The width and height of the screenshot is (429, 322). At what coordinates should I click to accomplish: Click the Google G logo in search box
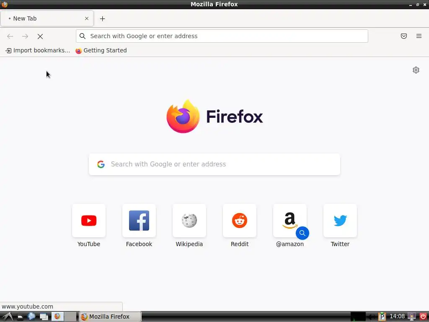pos(101,164)
